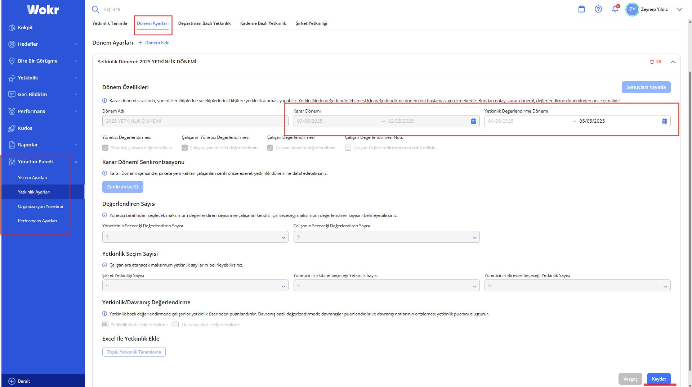Click the Sil trash icon
Viewport: 692px width, 387px height.
coord(652,62)
